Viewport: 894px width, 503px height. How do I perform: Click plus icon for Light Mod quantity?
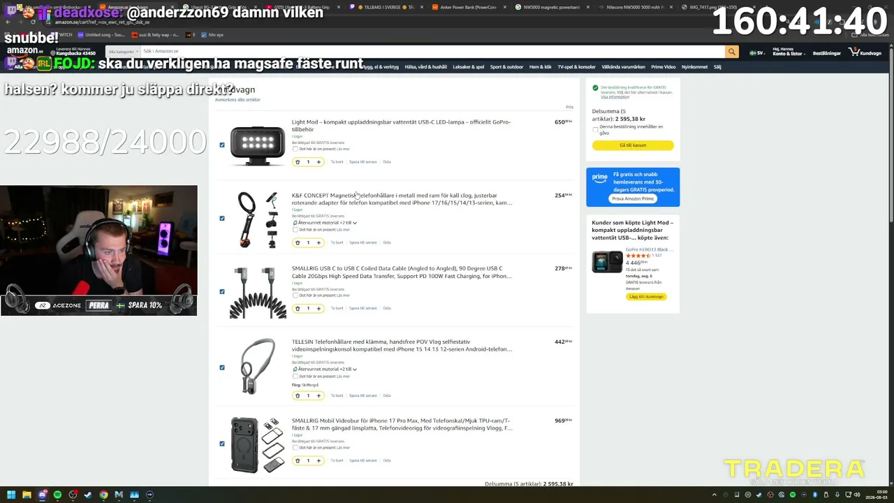coord(318,162)
